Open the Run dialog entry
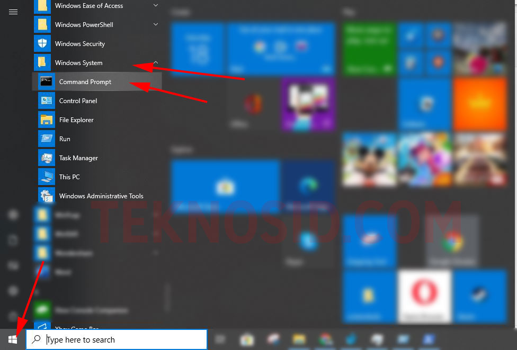517x350 pixels. (x=97, y=139)
